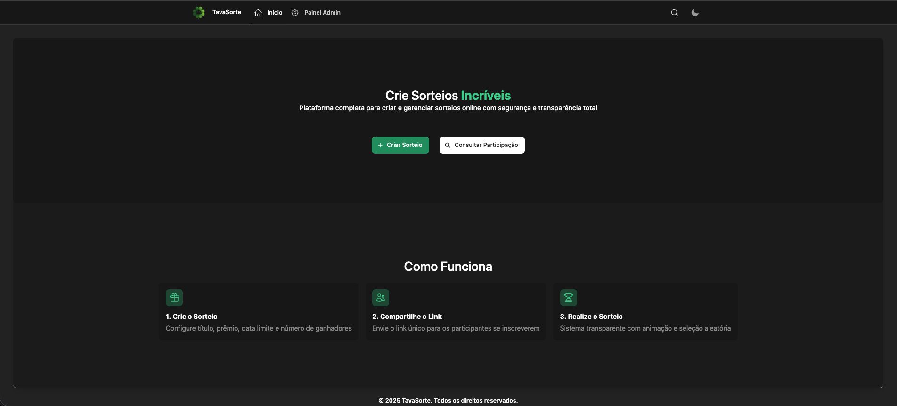This screenshot has height=406, width=897.
Task: Click the TavaSorte clover logo
Action: (x=199, y=13)
